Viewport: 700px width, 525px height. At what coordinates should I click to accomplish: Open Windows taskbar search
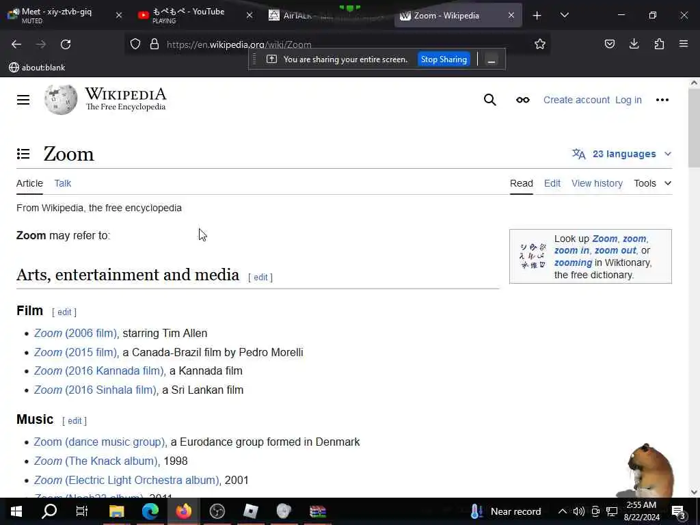(49, 511)
